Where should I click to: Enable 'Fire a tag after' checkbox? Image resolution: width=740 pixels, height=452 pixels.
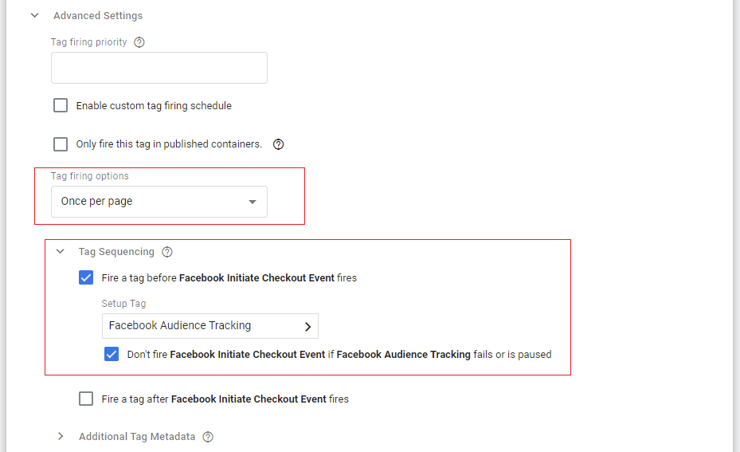click(x=86, y=399)
